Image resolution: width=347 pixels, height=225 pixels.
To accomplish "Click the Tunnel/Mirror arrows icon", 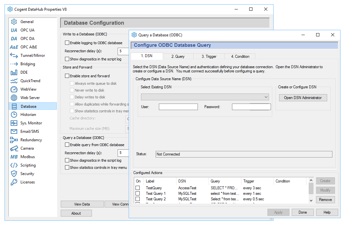I will tap(14, 55).
